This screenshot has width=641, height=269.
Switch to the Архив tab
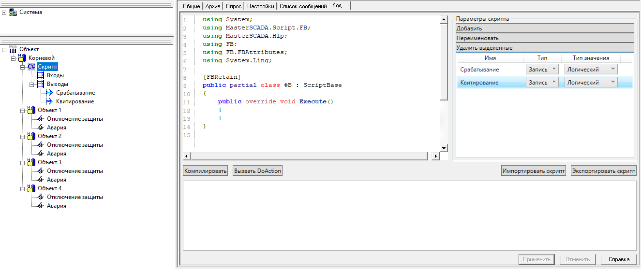click(x=213, y=6)
